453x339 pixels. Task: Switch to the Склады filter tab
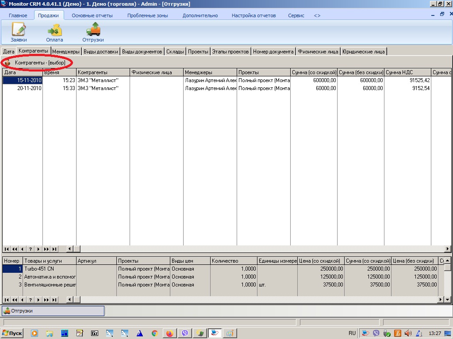click(x=175, y=52)
